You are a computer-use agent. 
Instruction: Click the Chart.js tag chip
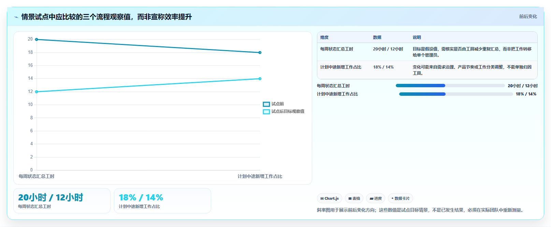pos(330,198)
